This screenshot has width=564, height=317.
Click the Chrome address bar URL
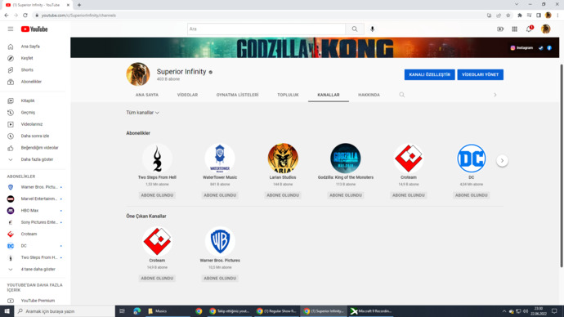[x=78, y=16]
